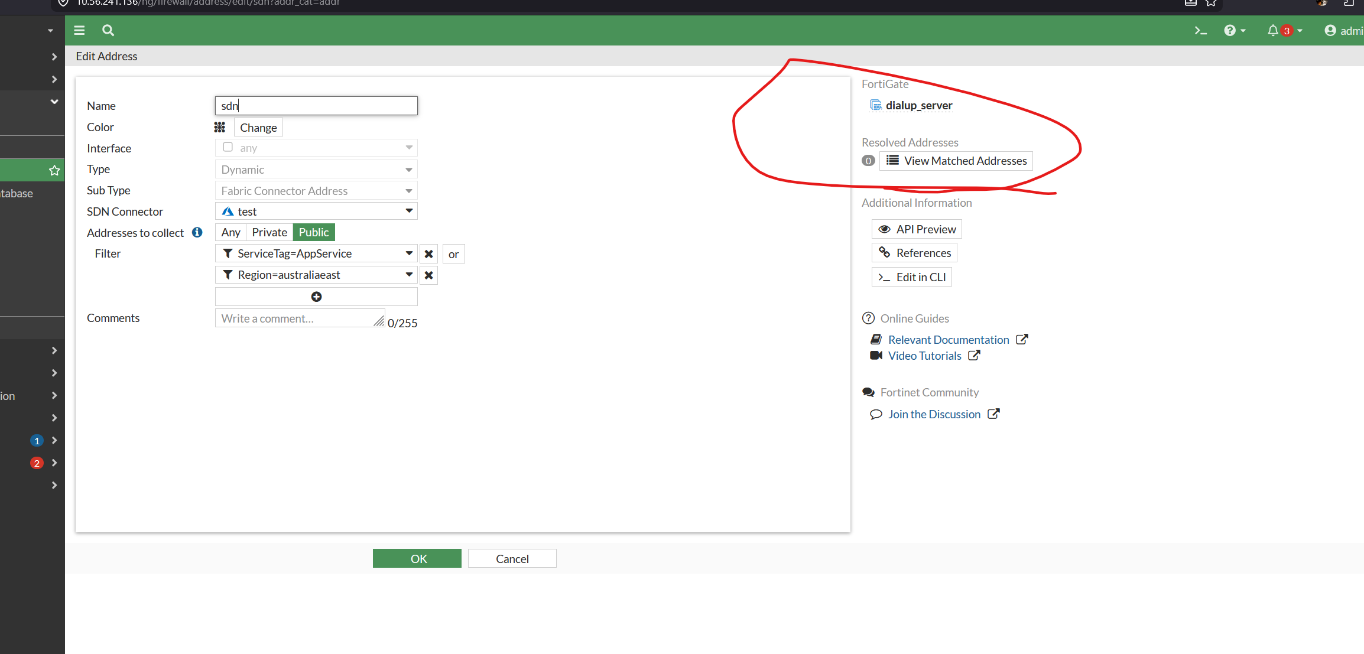The width and height of the screenshot is (1364, 654).
Task: Add a new filter with plus icon
Action: 316,297
